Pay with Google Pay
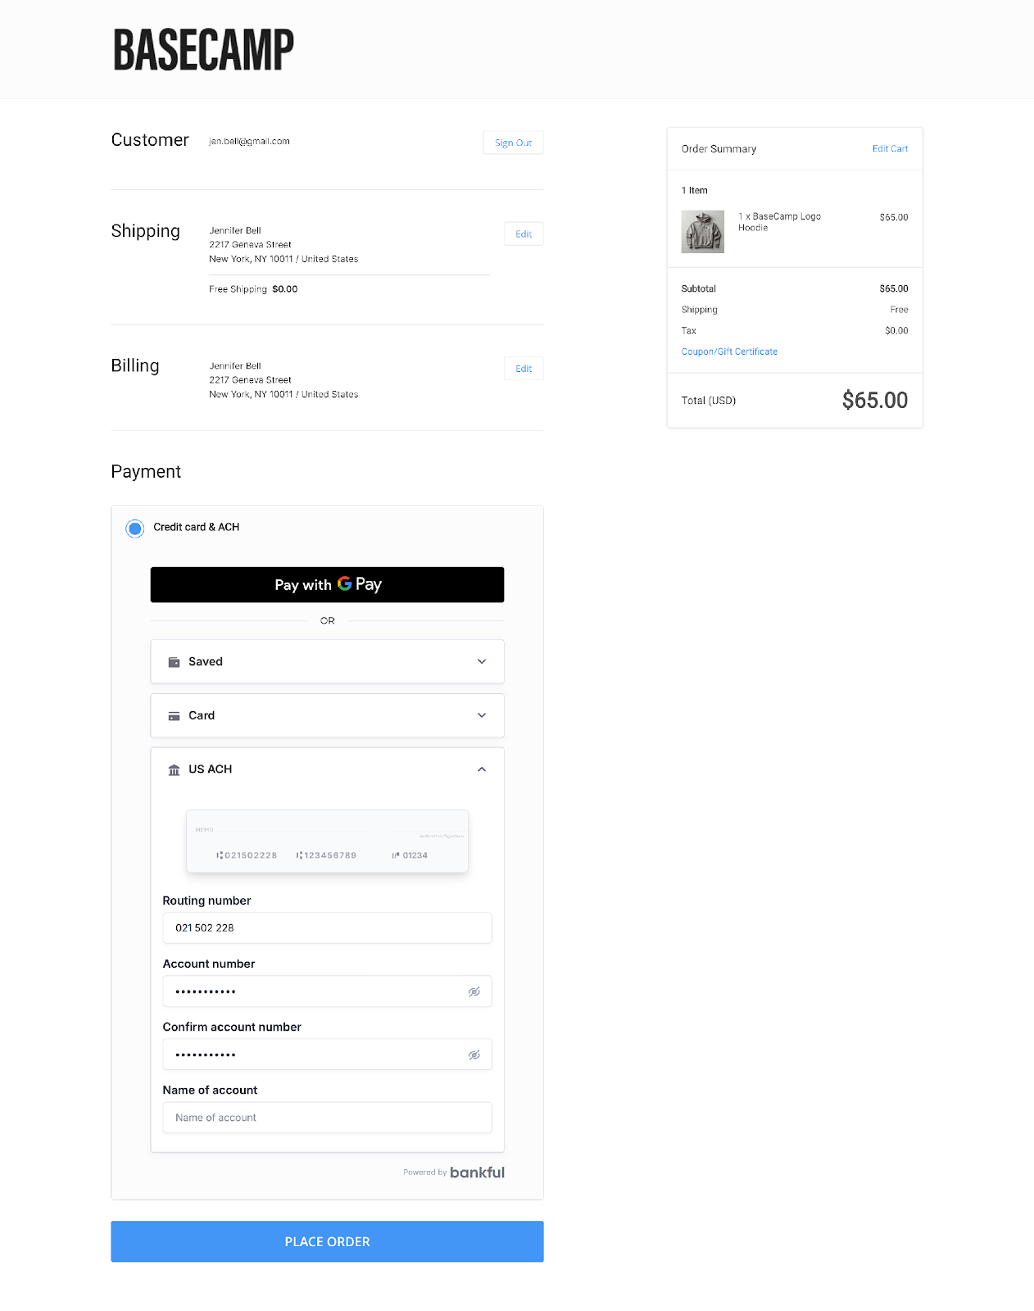Viewport: 1034px width, 1311px height. pos(327,585)
